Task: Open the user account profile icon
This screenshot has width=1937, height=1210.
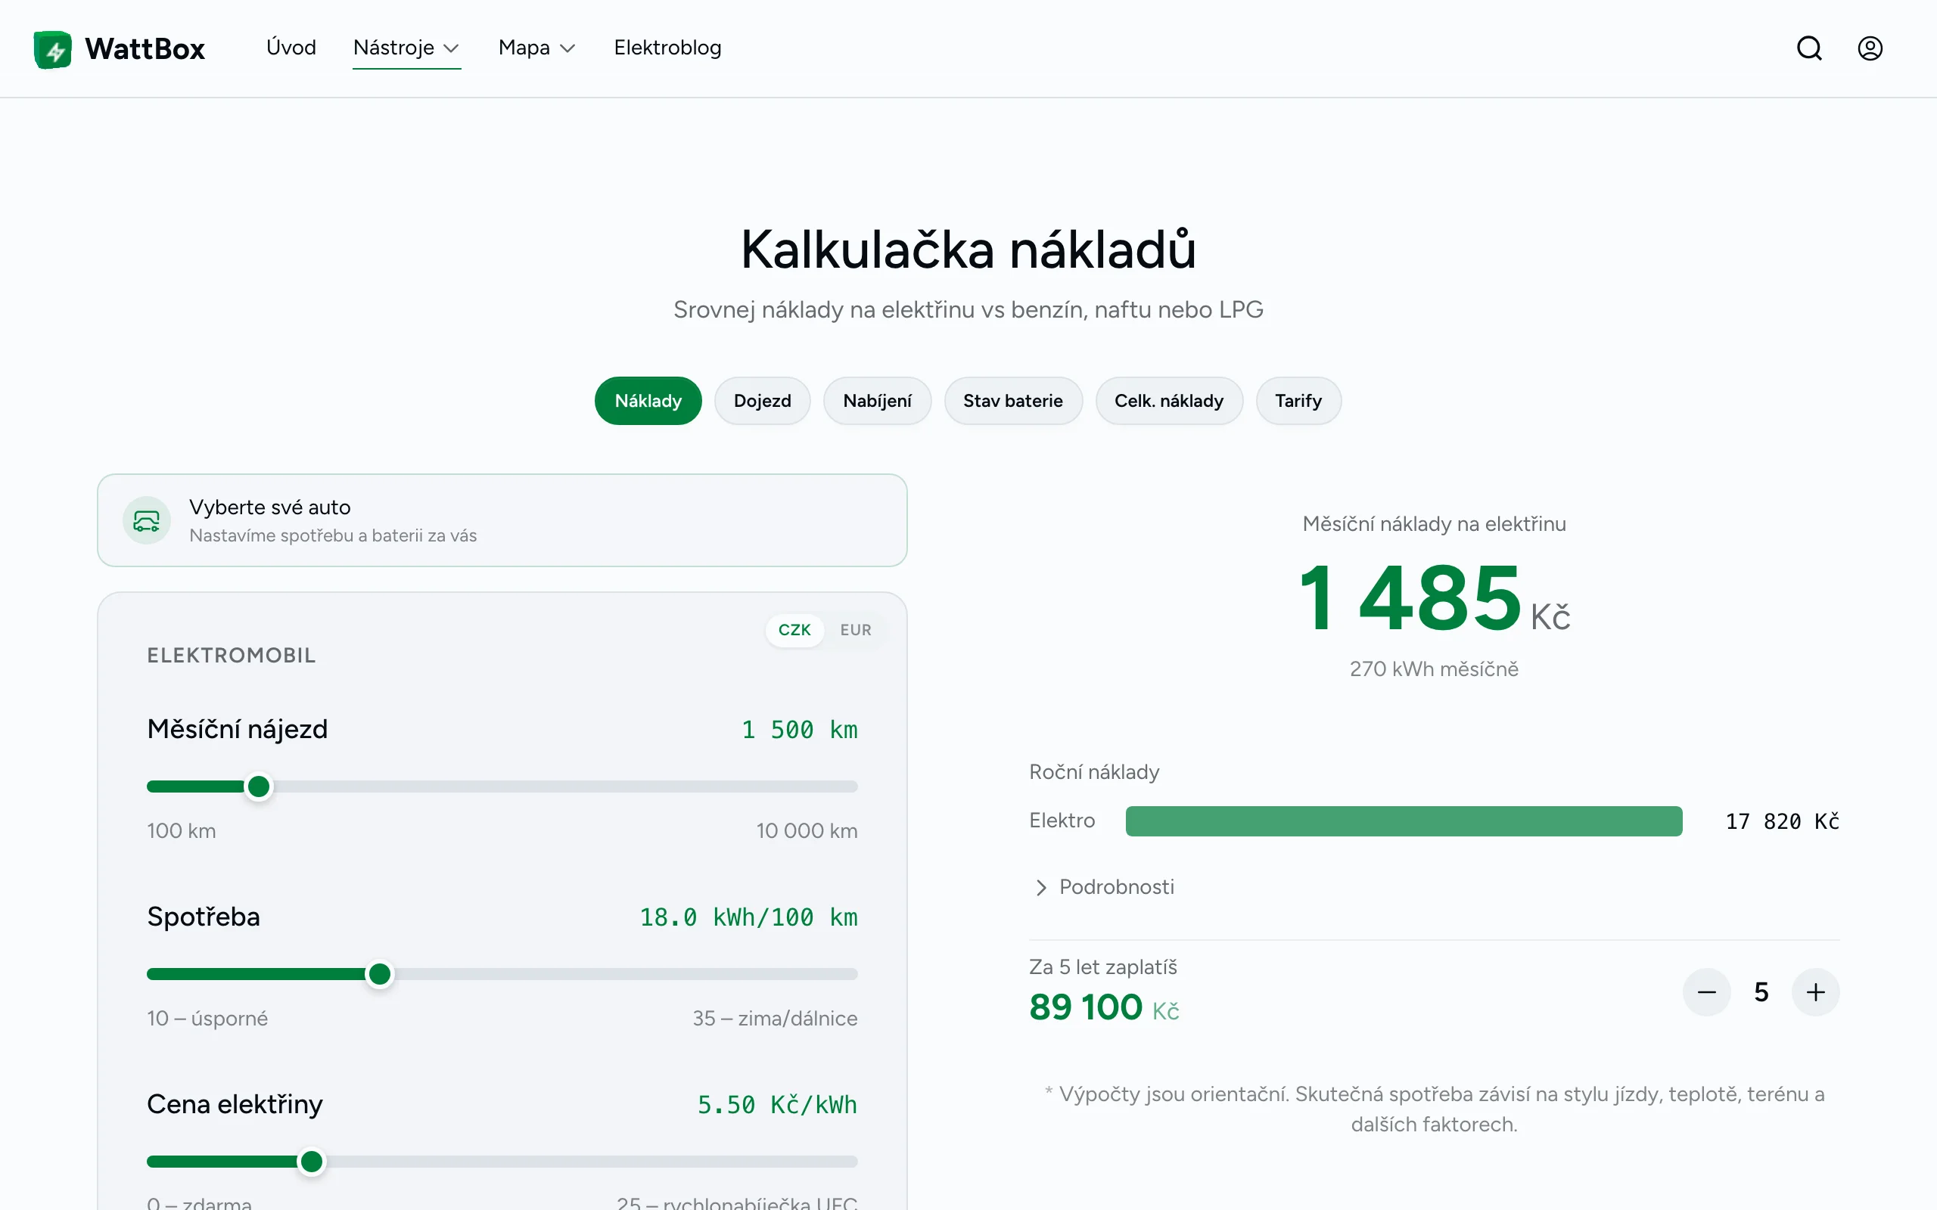Action: (1870, 49)
